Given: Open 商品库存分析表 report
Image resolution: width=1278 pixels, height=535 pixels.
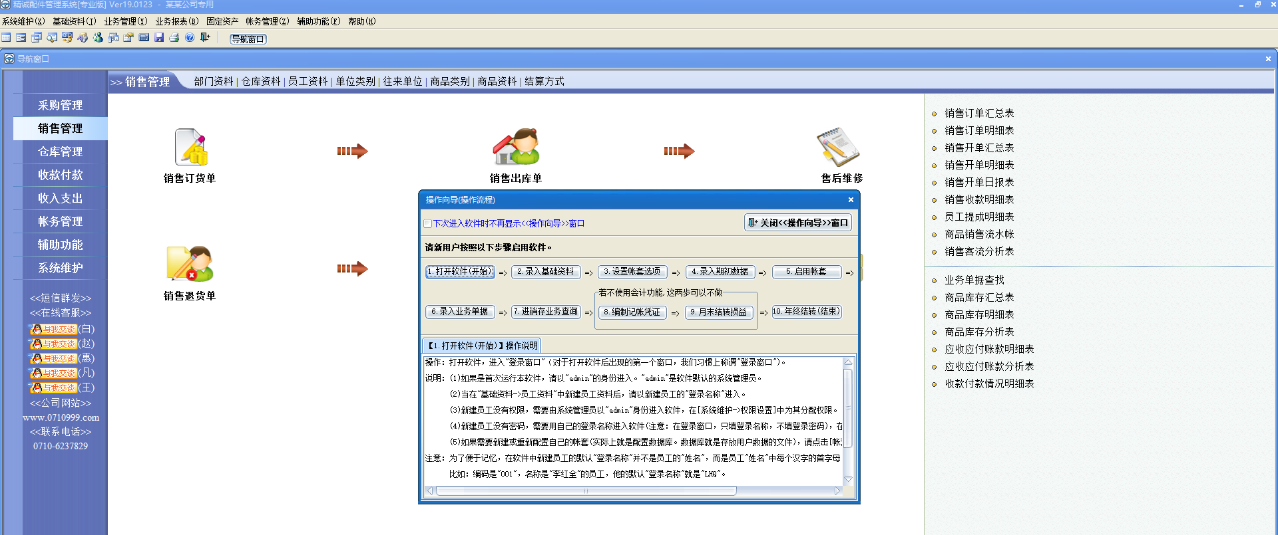Looking at the screenshot, I should 979,332.
